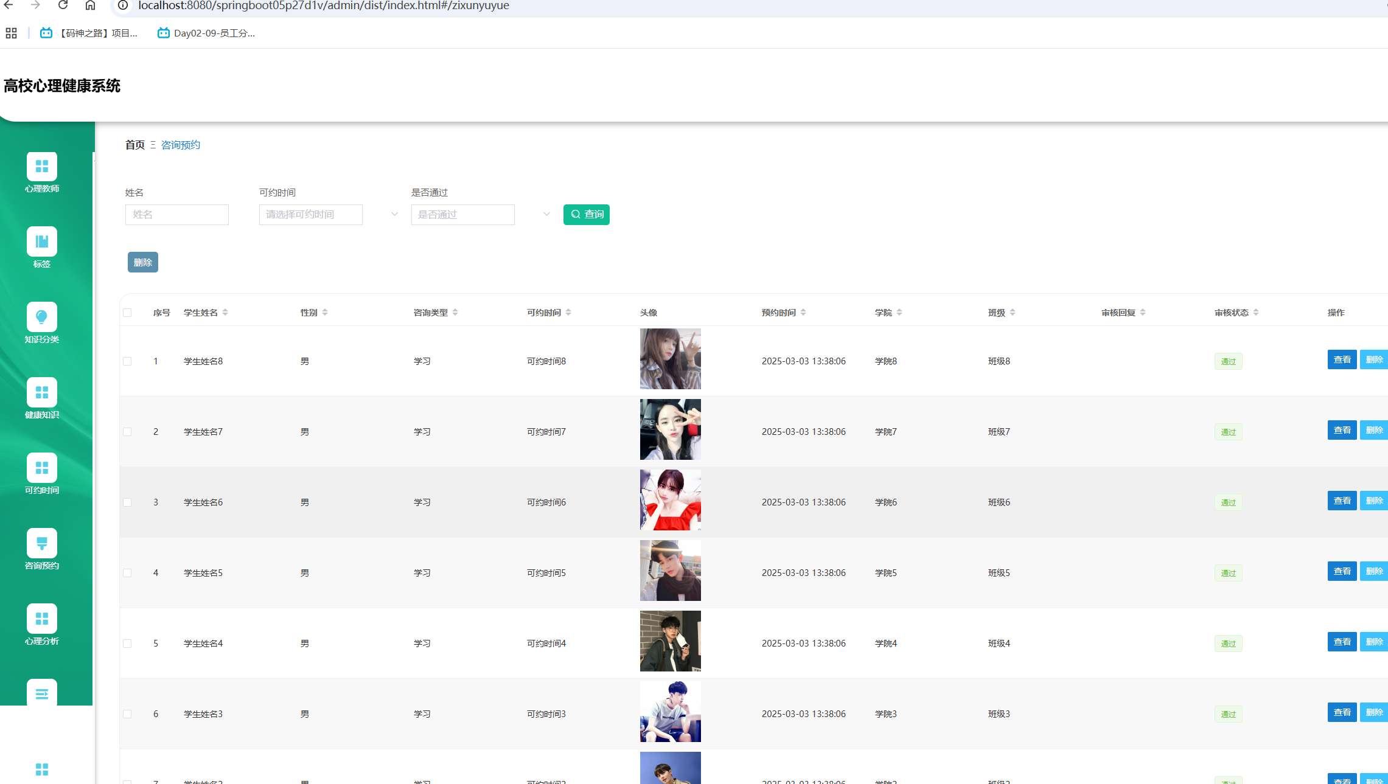Go to 首页 in the breadcrumb
The width and height of the screenshot is (1388, 784).
click(x=134, y=145)
